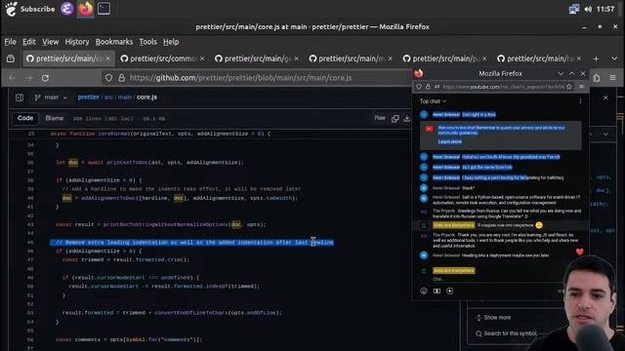This screenshot has width=625, height=351.
Task: Click Learn more link in chat notice
Action: pos(449,141)
